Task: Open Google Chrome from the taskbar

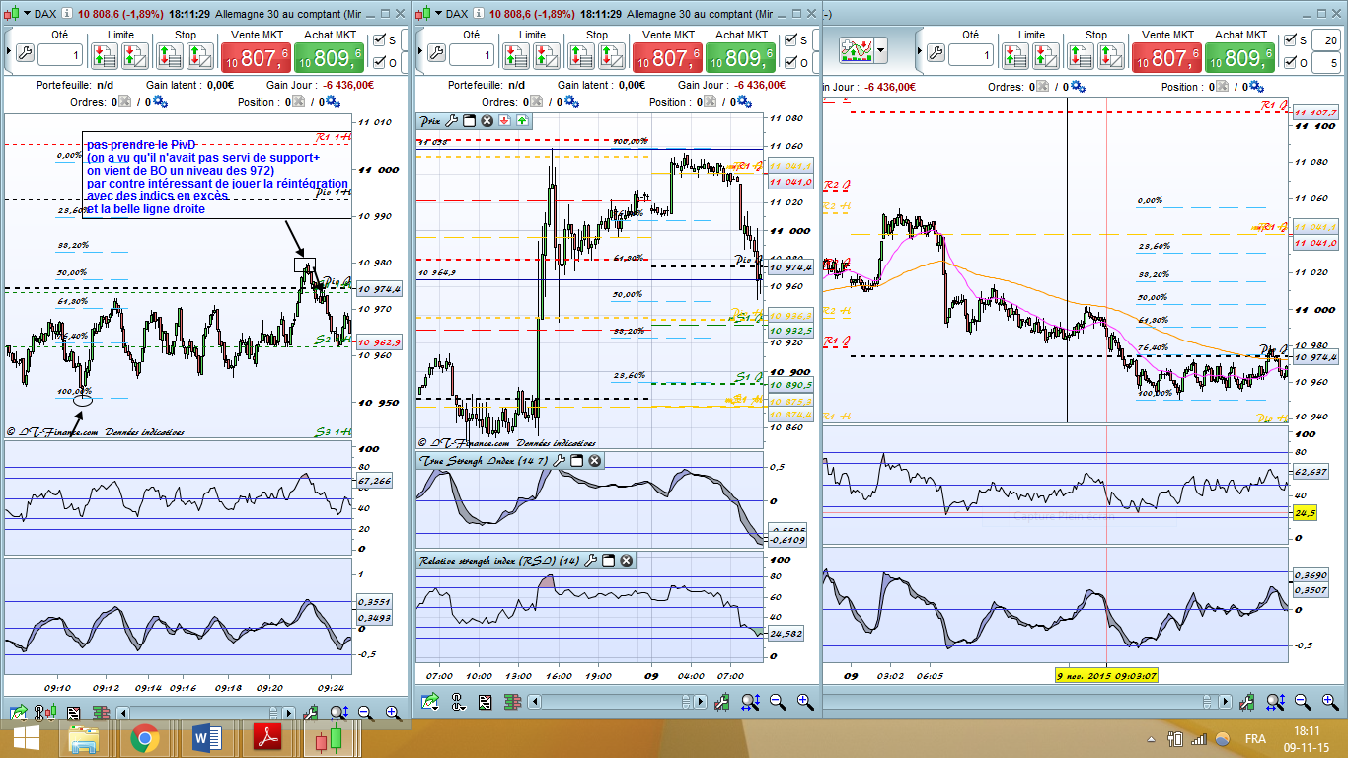Action: pyautogui.click(x=144, y=739)
